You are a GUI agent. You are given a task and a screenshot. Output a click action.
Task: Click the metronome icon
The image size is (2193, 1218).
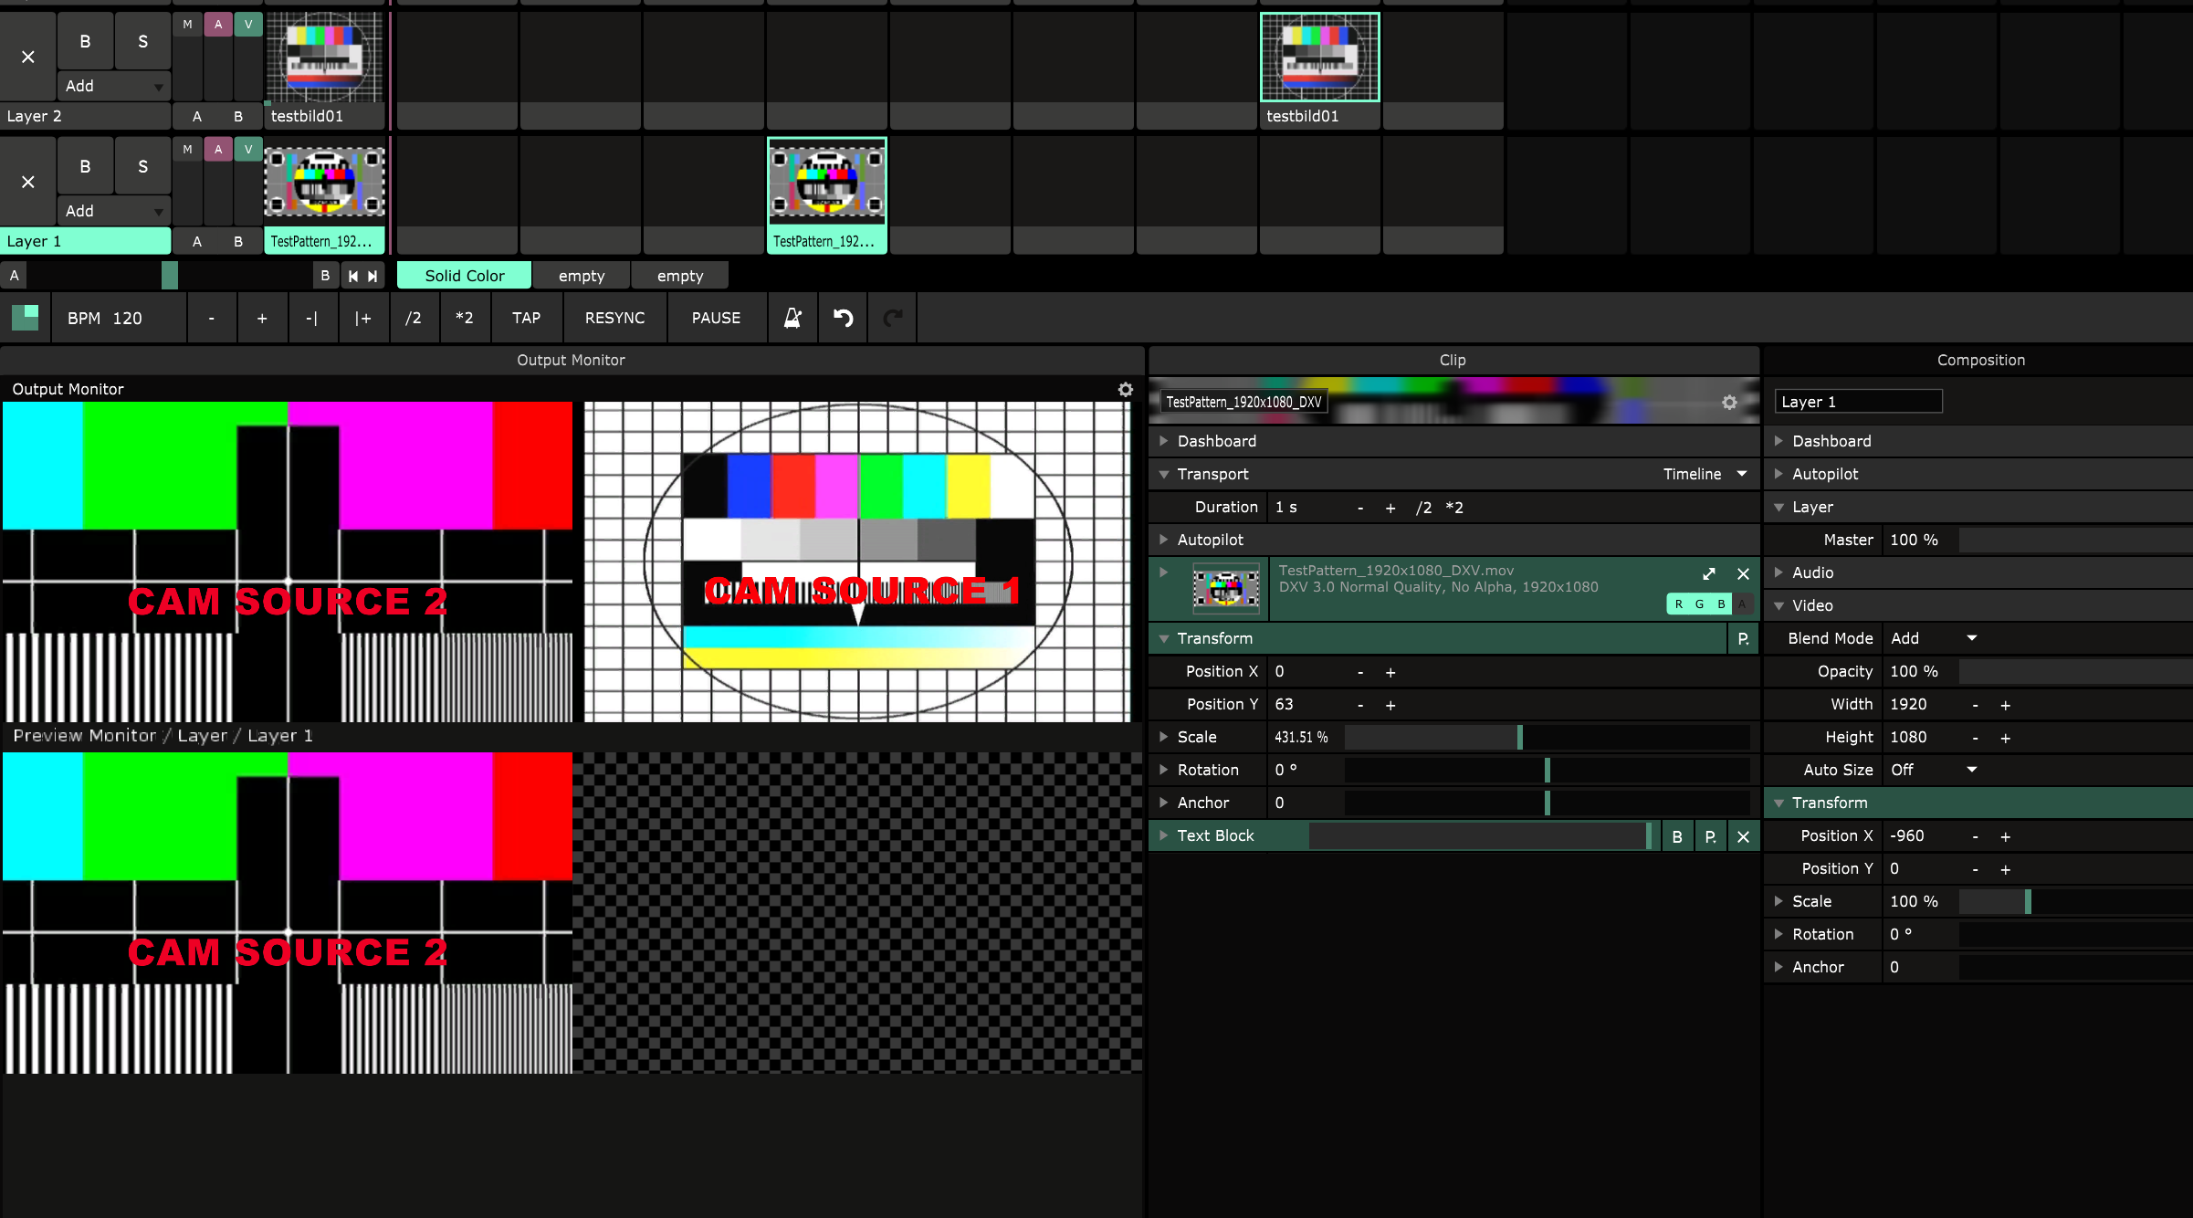point(792,318)
